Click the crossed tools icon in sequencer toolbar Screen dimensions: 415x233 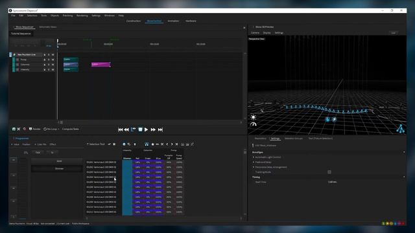[19, 129]
